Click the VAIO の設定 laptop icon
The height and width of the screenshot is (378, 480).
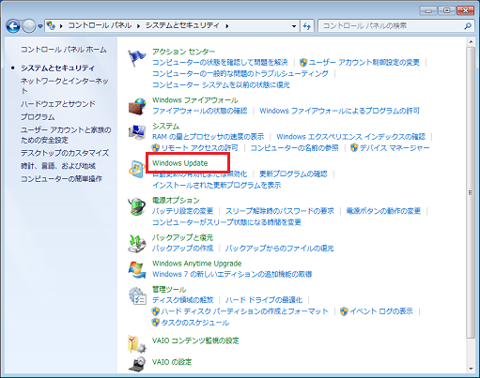click(x=137, y=365)
